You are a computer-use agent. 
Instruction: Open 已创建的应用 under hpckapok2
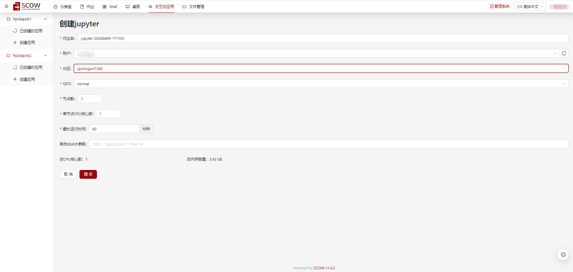point(28,67)
